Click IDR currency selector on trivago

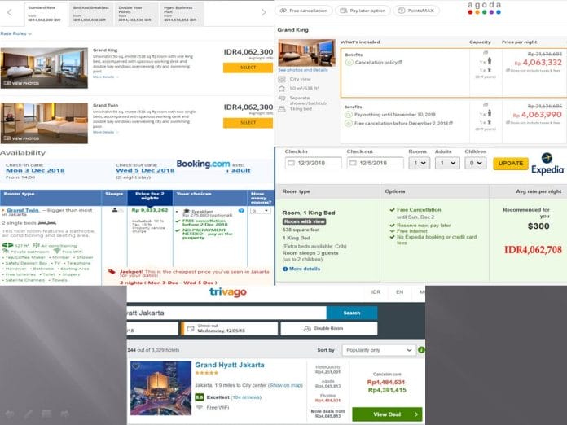(376, 292)
